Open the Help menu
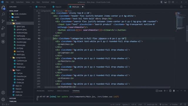The width and height of the screenshot is (188, 106). (x=53, y=2)
